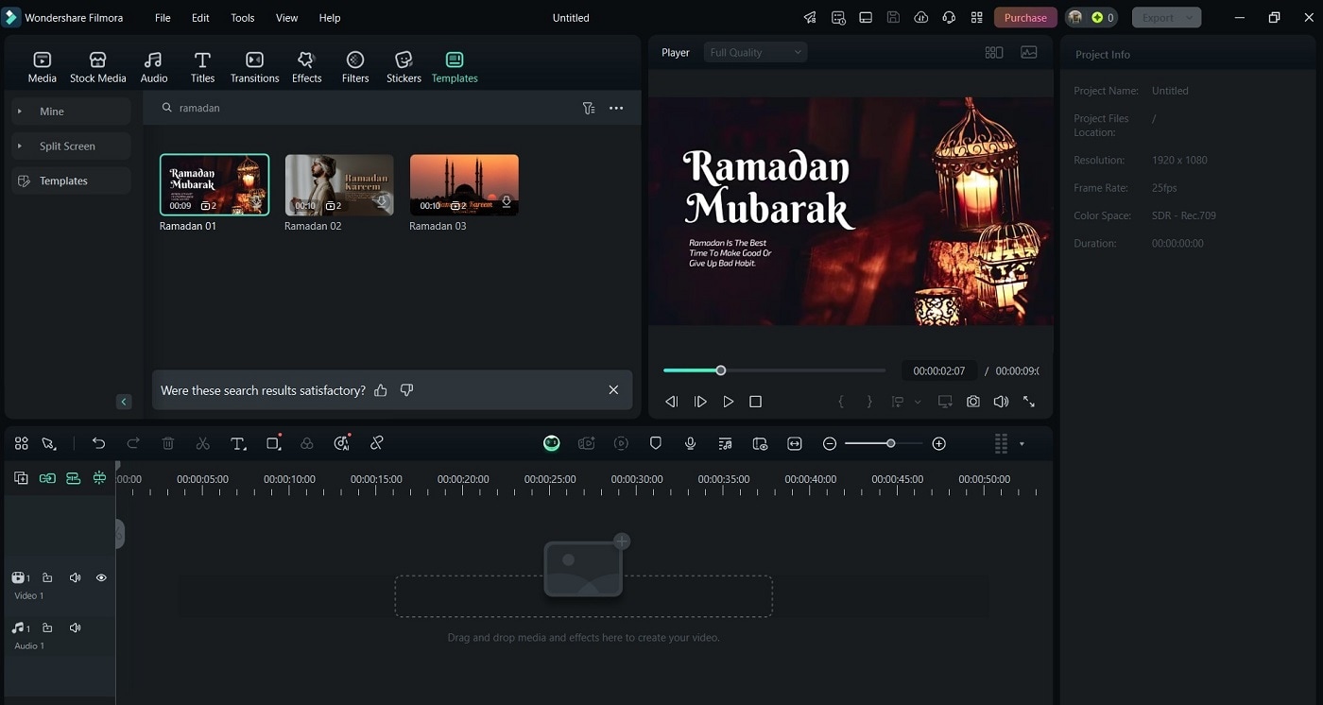Select the Ramadan 03 template thumbnail
1323x705 pixels.
464,185
